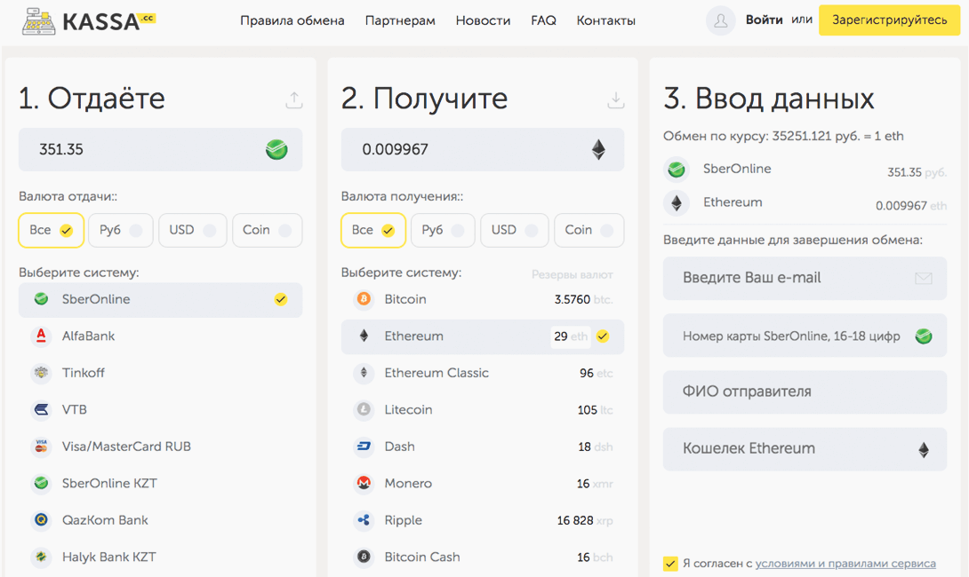Click the Sber icon in the card number field
The image size is (969, 577).
click(924, 336)
